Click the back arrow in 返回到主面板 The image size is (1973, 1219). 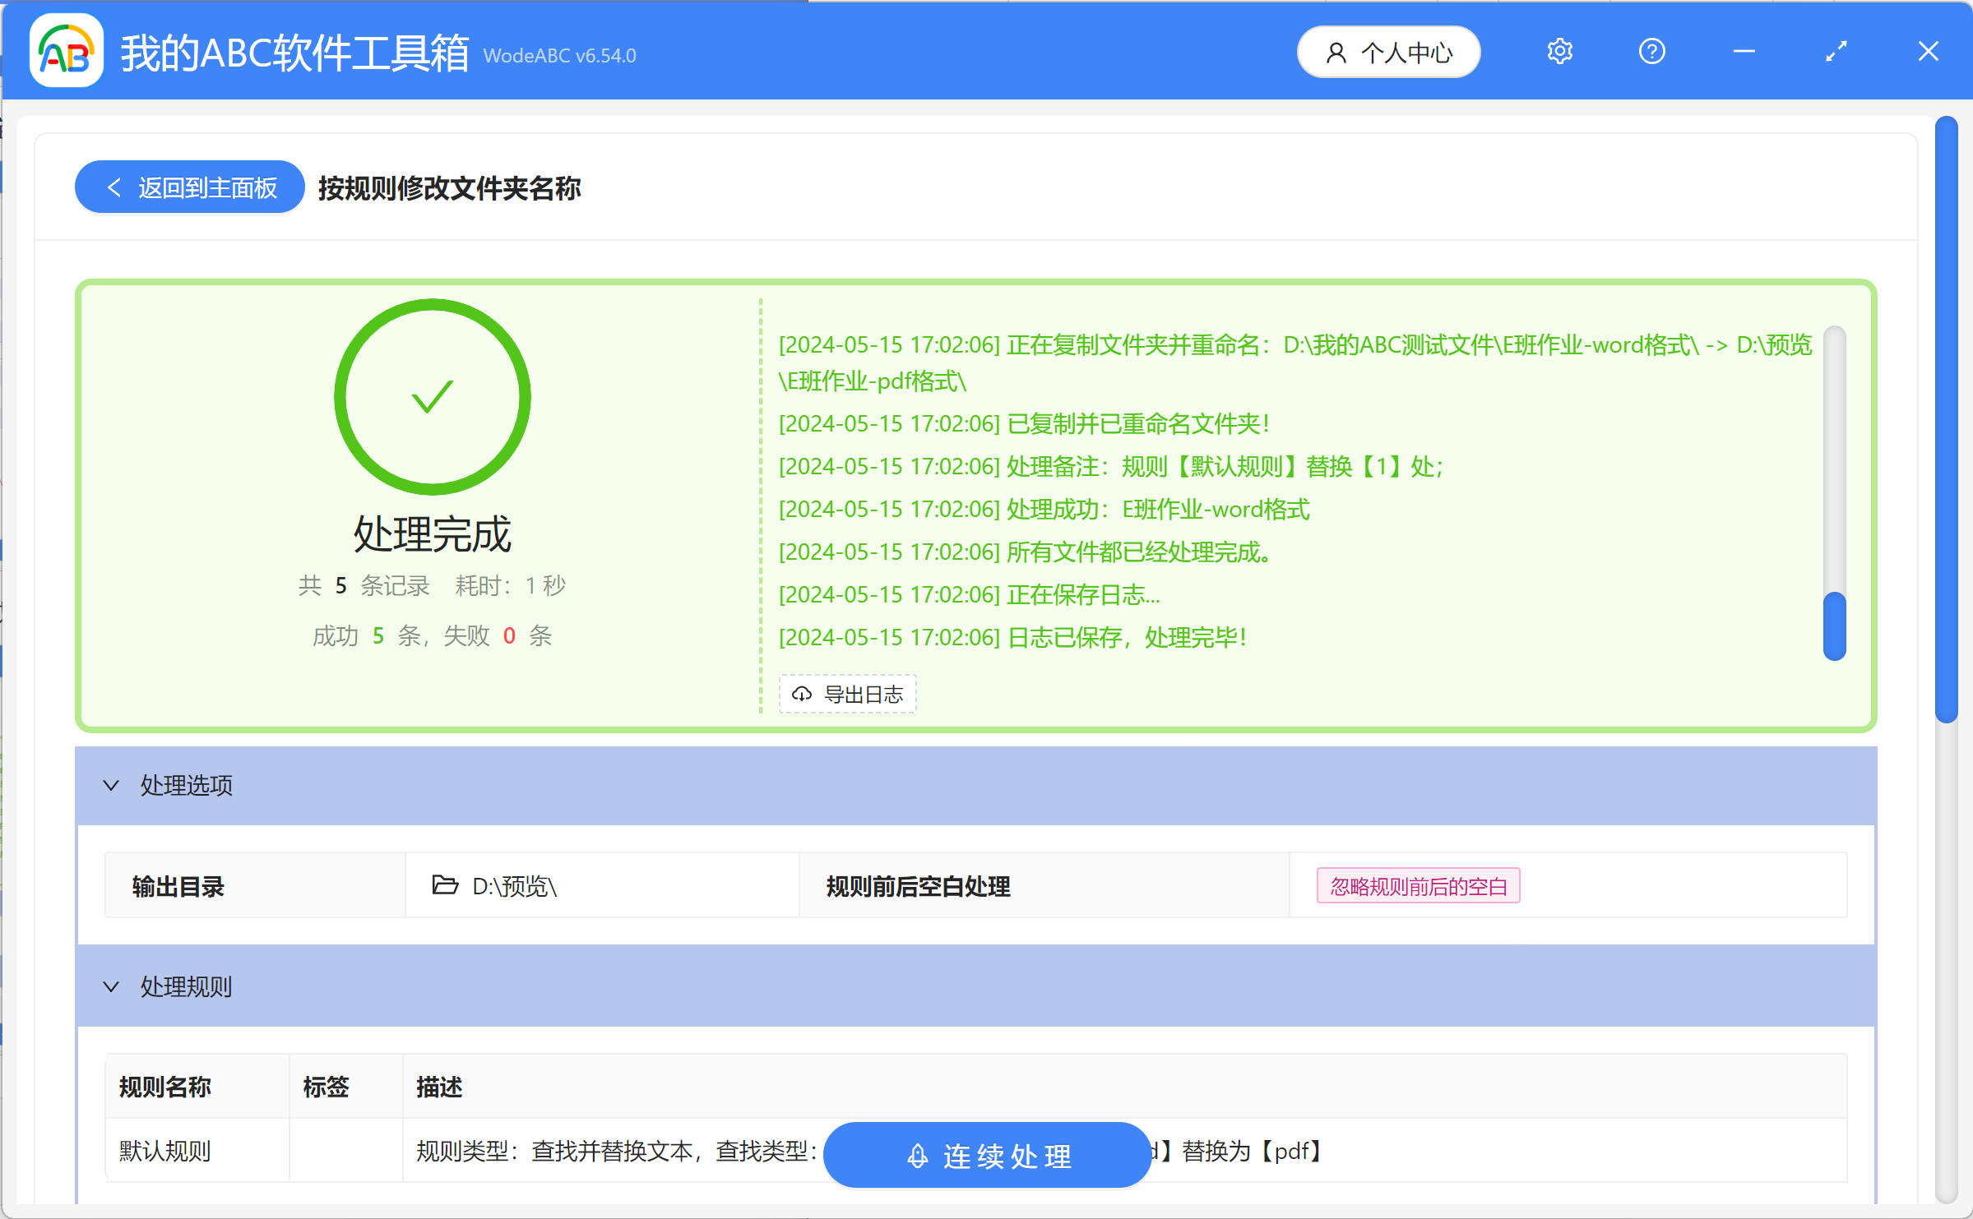point(113,187)
